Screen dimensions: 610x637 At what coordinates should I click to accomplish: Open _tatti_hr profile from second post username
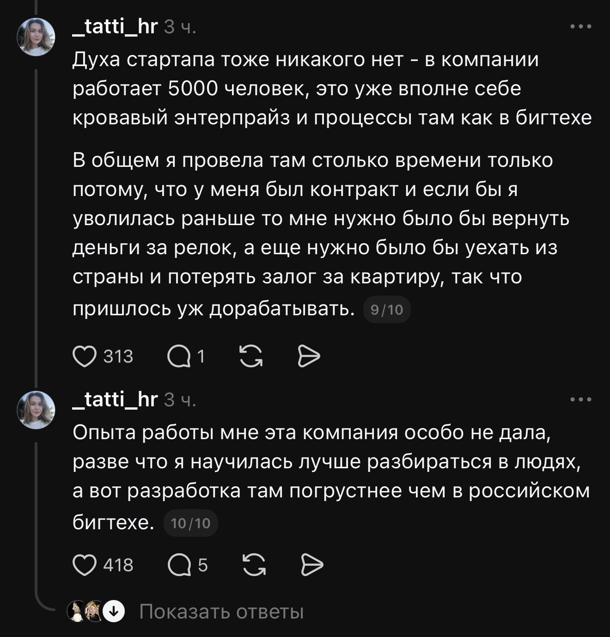[116, 399]
